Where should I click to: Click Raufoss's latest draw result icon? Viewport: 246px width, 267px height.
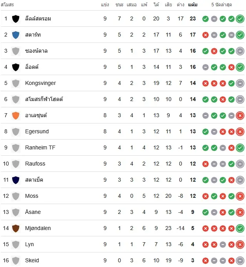[x=240, y=164]
